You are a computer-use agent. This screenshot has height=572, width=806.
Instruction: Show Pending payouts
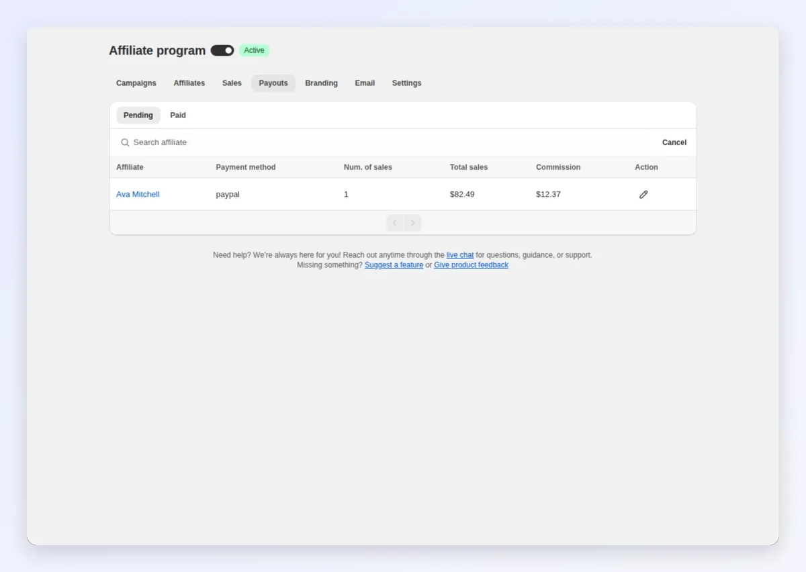coord(138,115)
